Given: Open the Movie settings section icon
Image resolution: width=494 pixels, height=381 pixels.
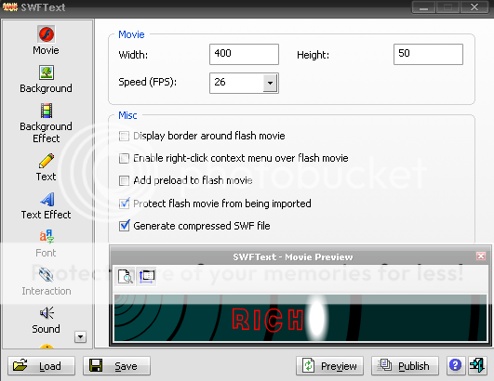Looking at the screenshot, I should coord(46,34).
